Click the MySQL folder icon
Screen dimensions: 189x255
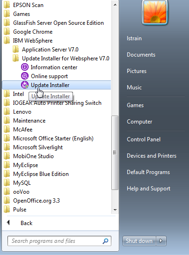pos(7,183)
